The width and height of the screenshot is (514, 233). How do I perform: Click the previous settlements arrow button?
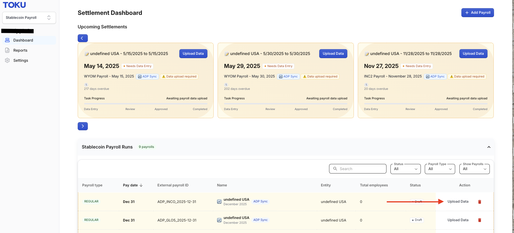[x=83, y=38]
